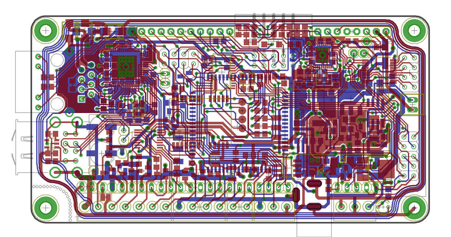
Task: Select the bottom-right corner mounting hole
Action: 414,207
